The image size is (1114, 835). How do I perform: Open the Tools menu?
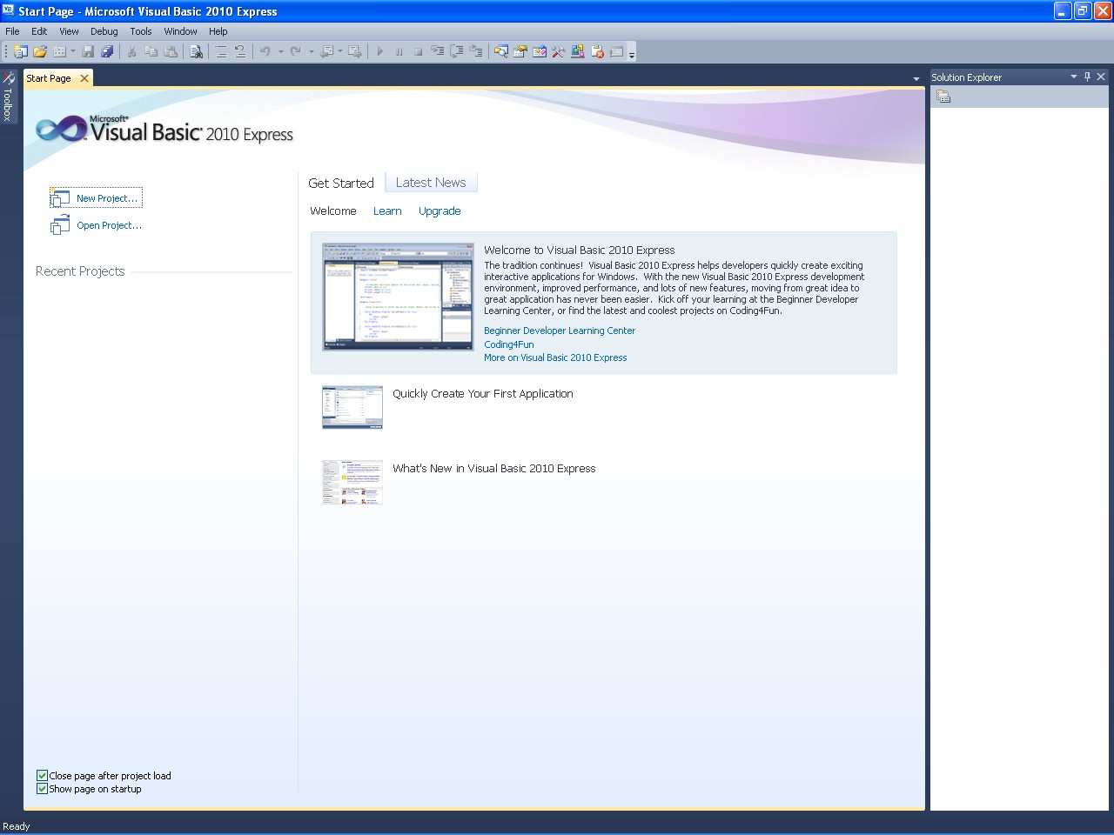tap(141, 31)
